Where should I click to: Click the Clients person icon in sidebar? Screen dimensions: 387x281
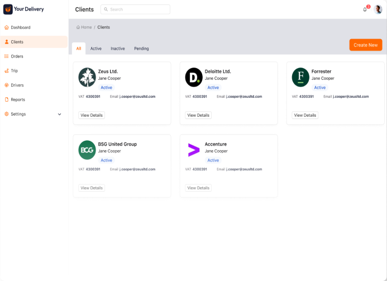click(x=7, y=42)
